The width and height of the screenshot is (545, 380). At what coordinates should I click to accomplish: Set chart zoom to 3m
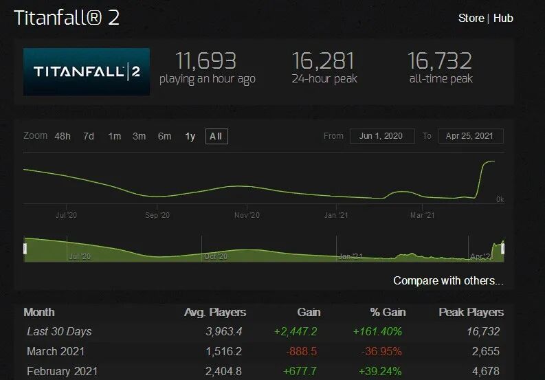click(x=140, y=136)
